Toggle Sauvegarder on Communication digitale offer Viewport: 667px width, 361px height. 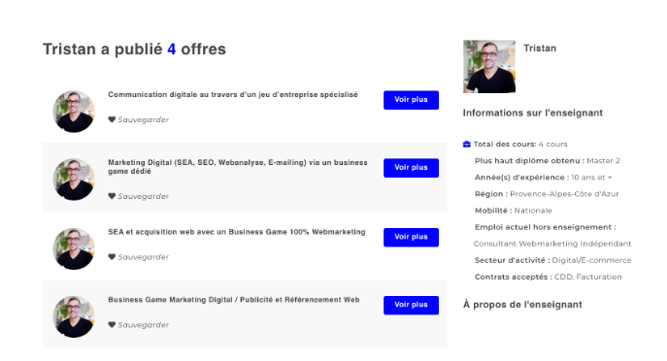[139, 119]
